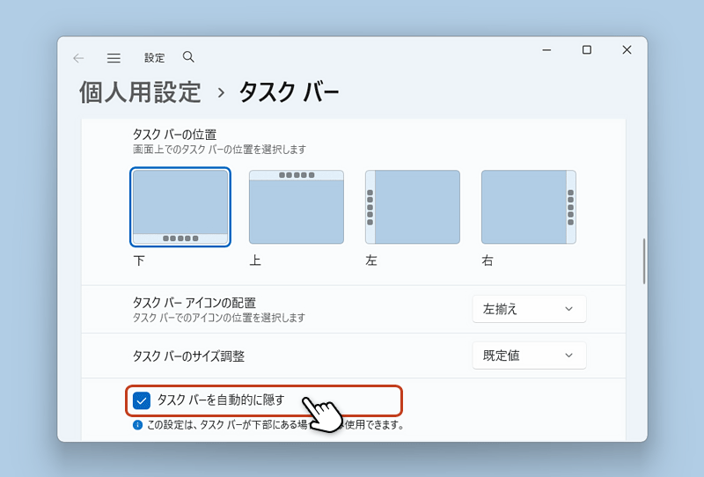Click the vertical scrollbar thumb

tap(644, 261)
